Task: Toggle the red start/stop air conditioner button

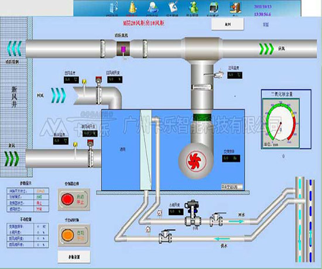Action: coord(67,199)
